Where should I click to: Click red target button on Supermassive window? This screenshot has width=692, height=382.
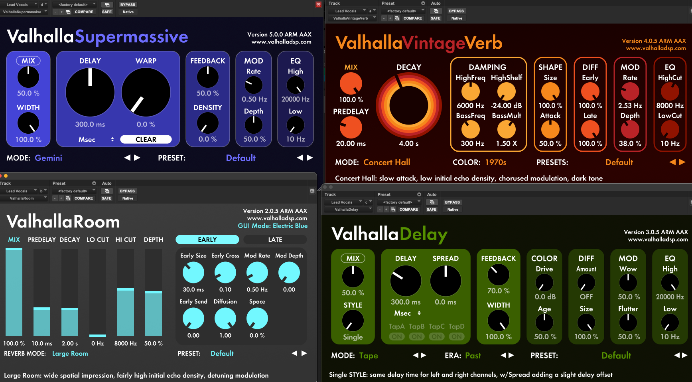click(x=318, y=5)
